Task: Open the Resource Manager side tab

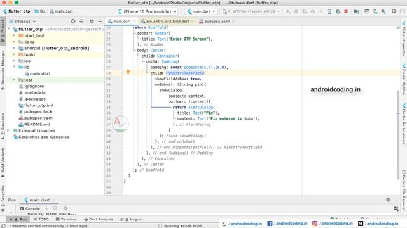Action: (3, 70)
